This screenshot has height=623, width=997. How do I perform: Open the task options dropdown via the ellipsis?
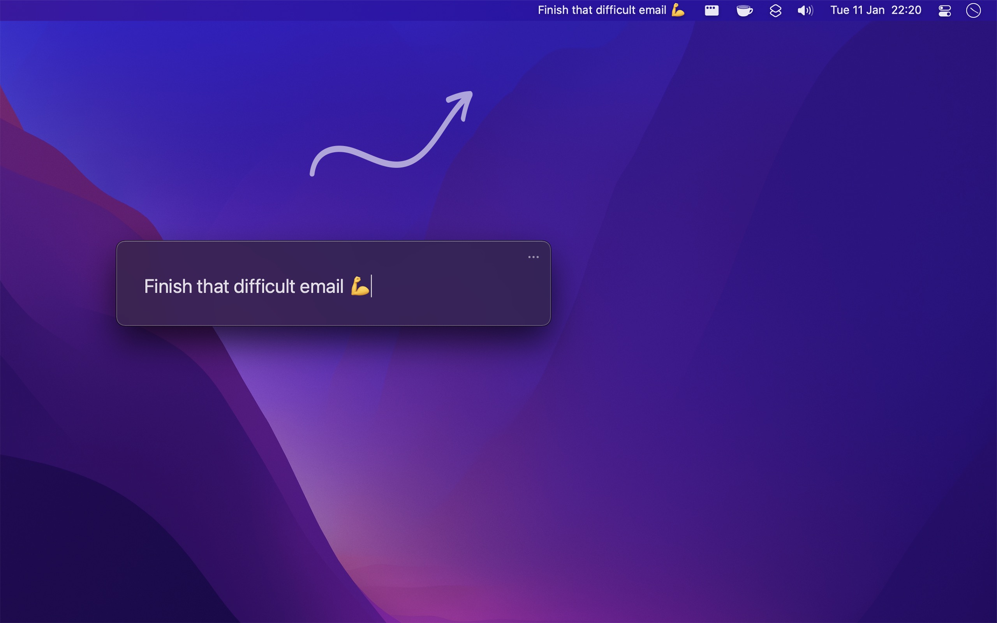click(x=533, y=257)
